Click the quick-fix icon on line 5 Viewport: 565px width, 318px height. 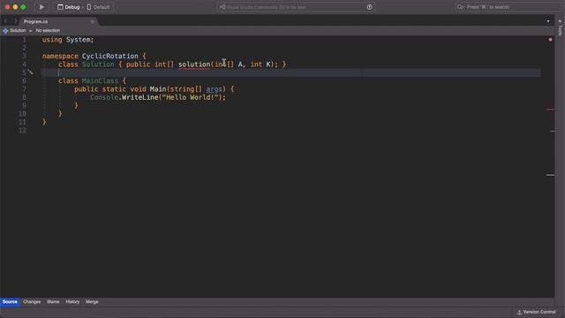[31, 72]
